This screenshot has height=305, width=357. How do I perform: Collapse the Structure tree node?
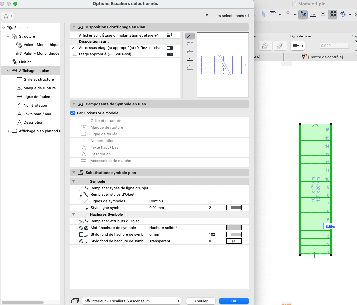(8, 36)
